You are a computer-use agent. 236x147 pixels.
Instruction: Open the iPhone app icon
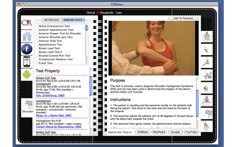pyautogui.click(x=27, y=61)
